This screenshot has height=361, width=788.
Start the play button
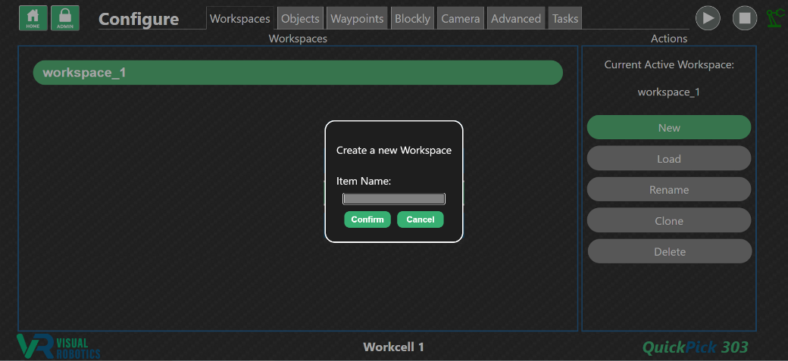pos(708,18)
